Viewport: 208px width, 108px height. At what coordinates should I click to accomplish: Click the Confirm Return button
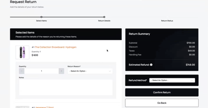[162, 92]
